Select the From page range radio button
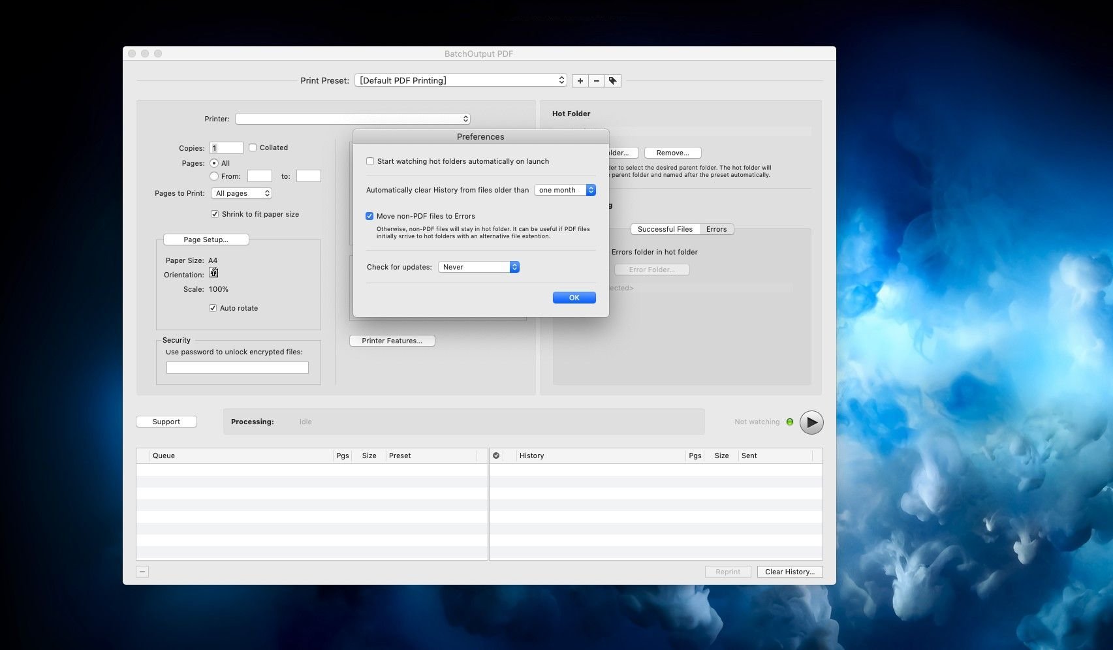This screenshot has height=650, width=1113. pyautogui.click(x=214, y=176)
